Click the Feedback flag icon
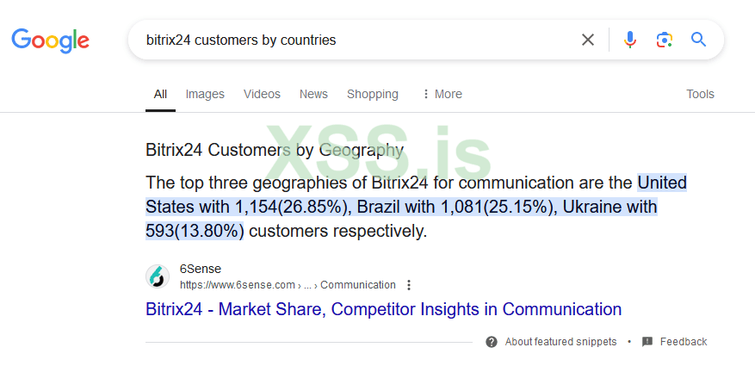Image resolution: width=755 pixels, height=366 pixels. pyautogui.click(x=647, y=342)
